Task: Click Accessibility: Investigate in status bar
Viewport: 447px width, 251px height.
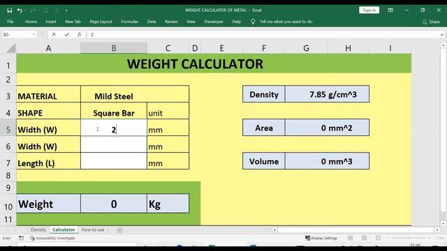Action: (52, 238)
